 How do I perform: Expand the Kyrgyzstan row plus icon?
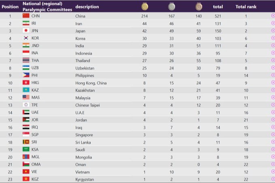tap(273, 179)
